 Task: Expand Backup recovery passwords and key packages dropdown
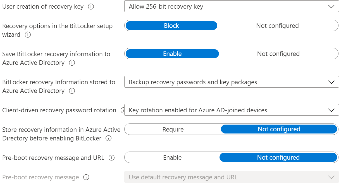(x=231, y=82)
